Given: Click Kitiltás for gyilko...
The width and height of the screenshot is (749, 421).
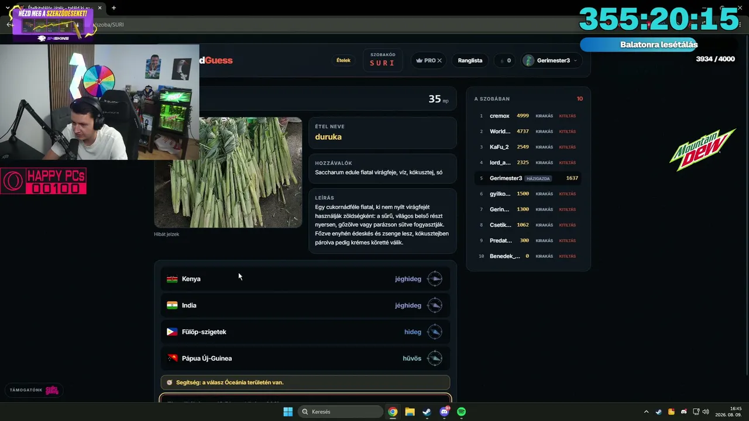Looking at the screenshot, I should pyautogui.click(x=567, y=194).
